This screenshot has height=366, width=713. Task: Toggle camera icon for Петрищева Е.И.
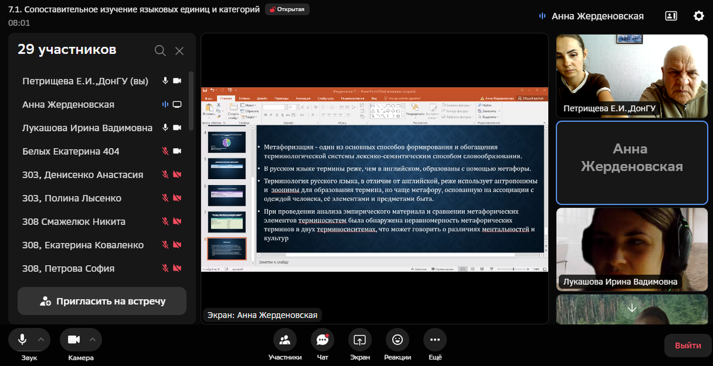[177, 81]
